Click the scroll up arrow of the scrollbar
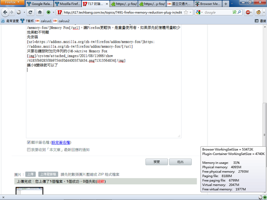Image resolution: width=267 pixels, height=200 pixels. coord(264,27)
